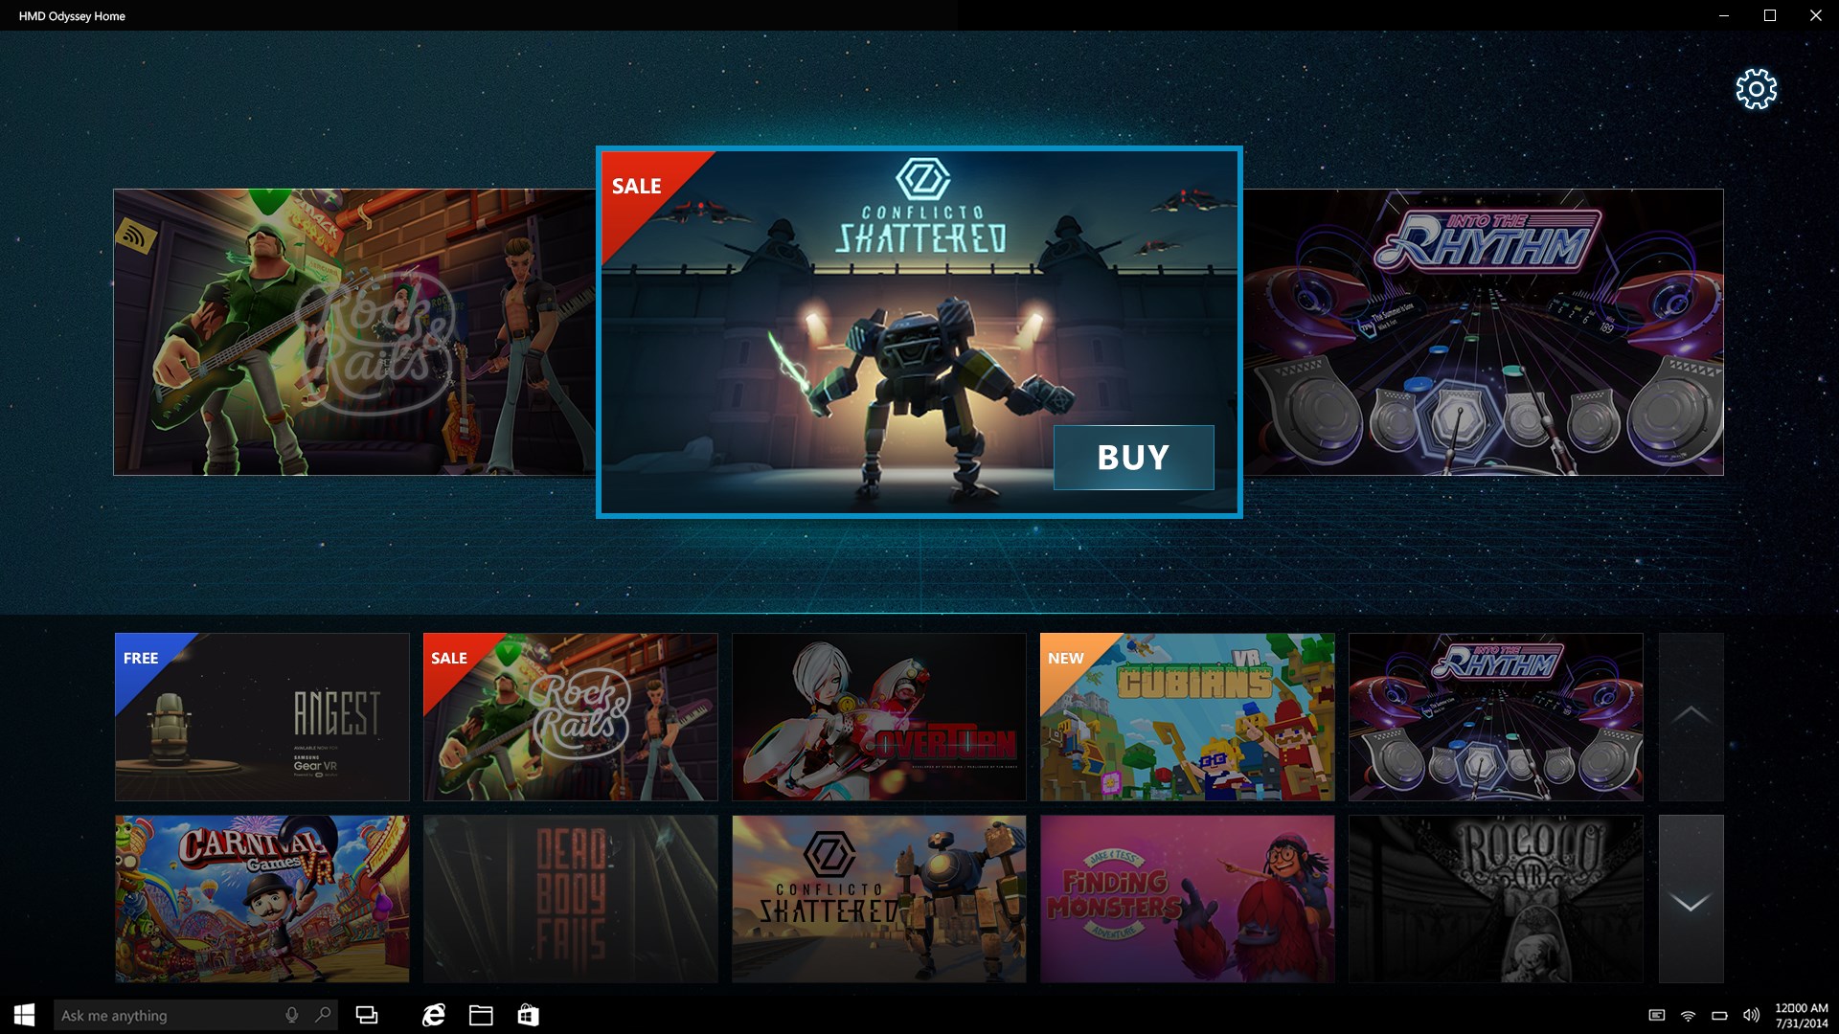This screenshot has height=1034, width=1839.
Task: Launch Internet Explorer from the taskbar
Action: pyautogui.click(x=434, y=1015)
